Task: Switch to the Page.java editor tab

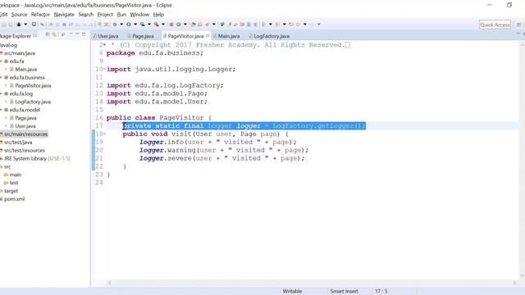Action: [140, 36]
